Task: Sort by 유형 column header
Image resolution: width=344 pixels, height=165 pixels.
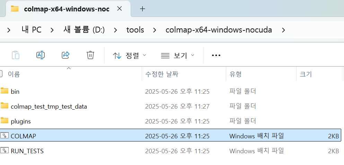Action: click(x=235, y=74)
